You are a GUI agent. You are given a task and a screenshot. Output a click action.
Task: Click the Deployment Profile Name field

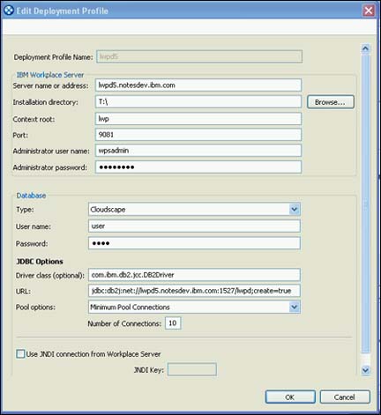[x=199, y=56]
